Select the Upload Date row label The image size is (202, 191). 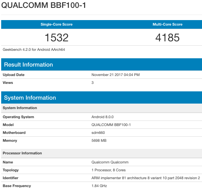click(14, 75)
